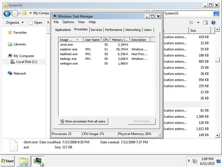Click the folder icon in the address bar
Image resolution: width=222 pixels, height=167 pixels.
[x=25, y=13]
